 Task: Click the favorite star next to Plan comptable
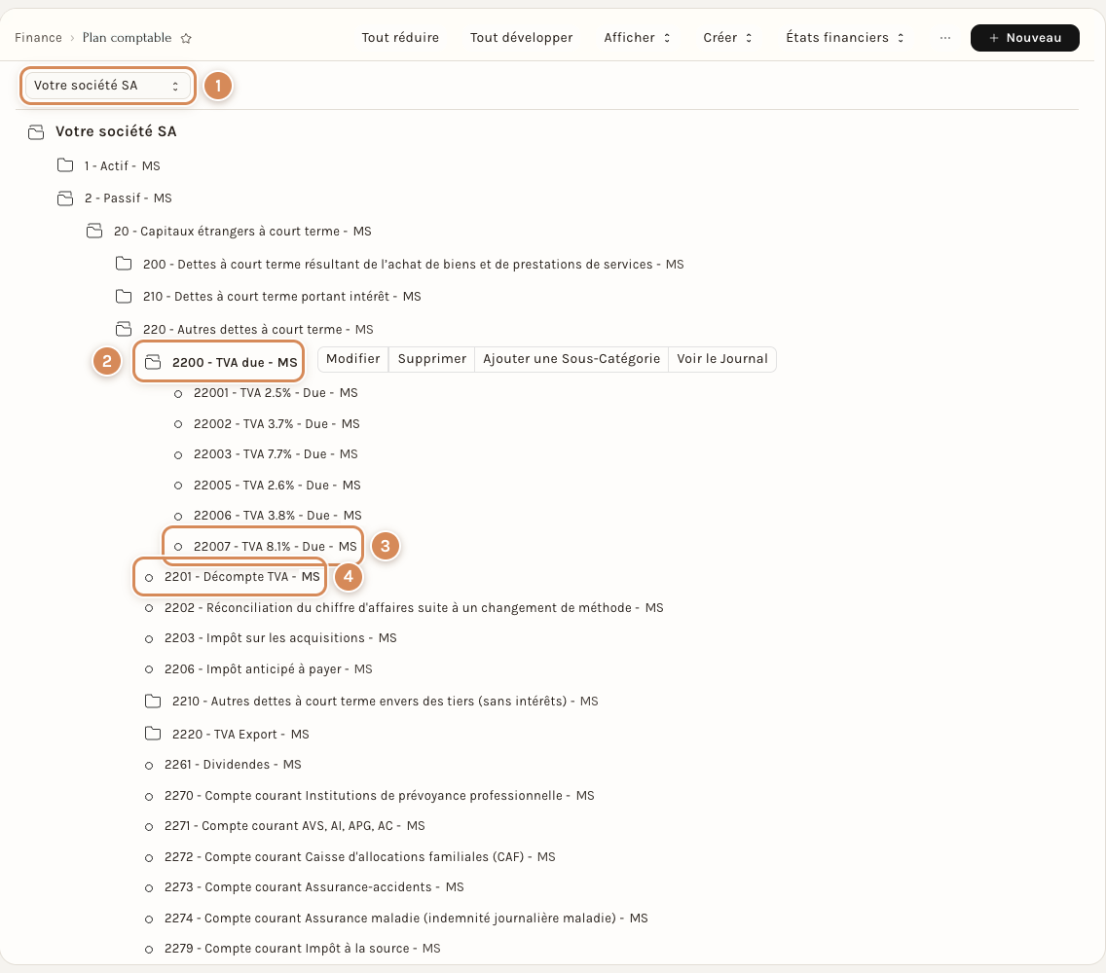click(x=186, y=38)
